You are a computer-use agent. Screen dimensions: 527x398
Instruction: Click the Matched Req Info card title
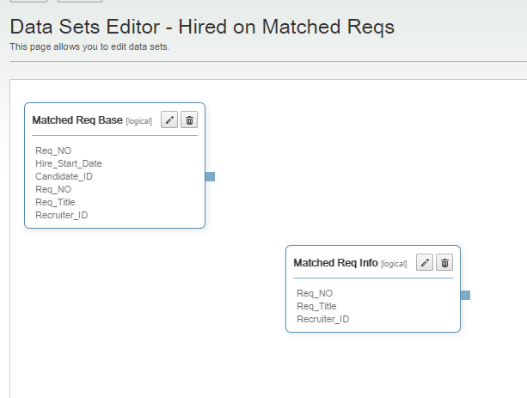click(x=335, y=263)
